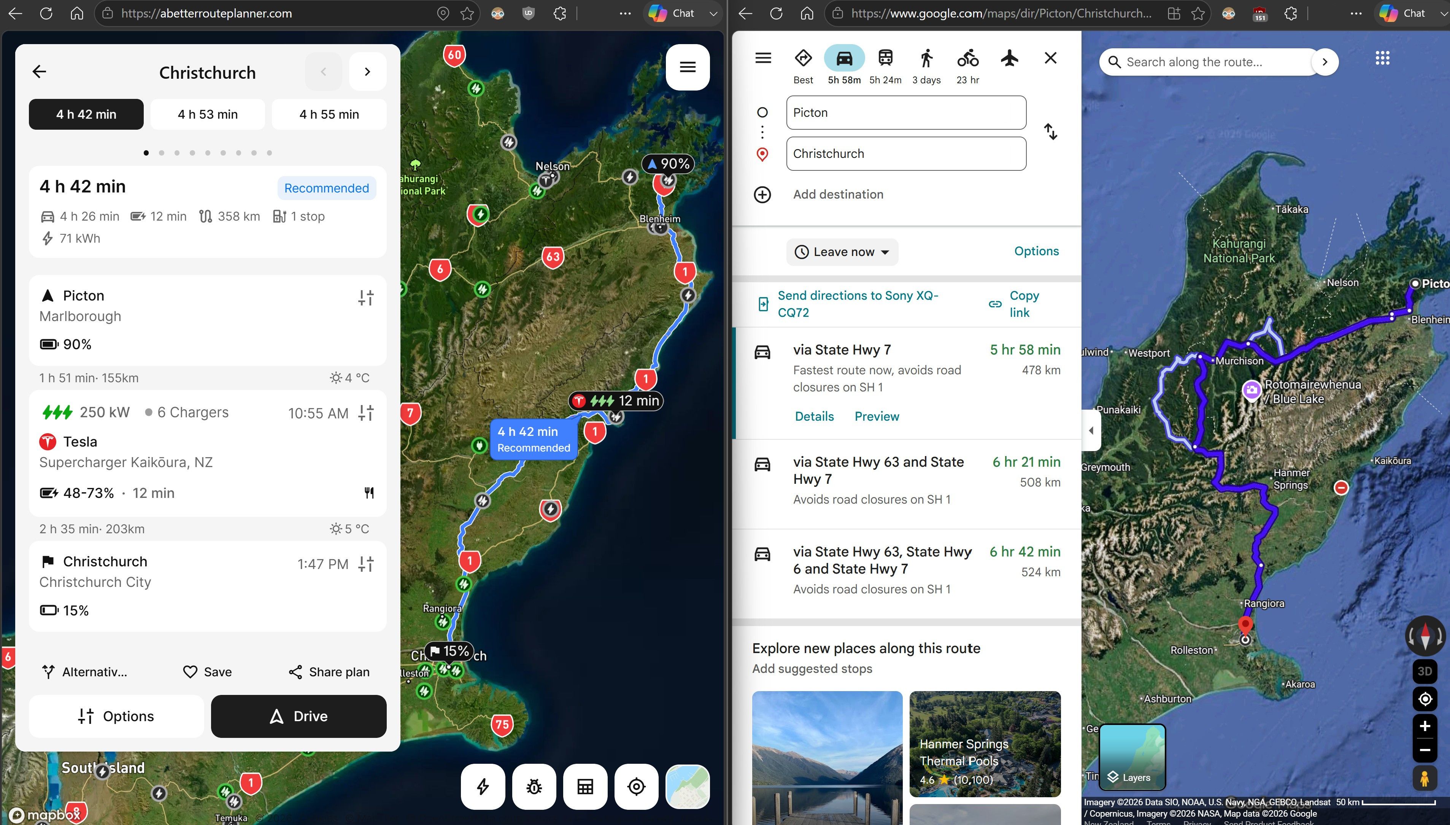Image resolution: width=1450 pixels, height=825 pixels.
Task: Adjust settings for Picton waypoint
Action: point(366,297)
